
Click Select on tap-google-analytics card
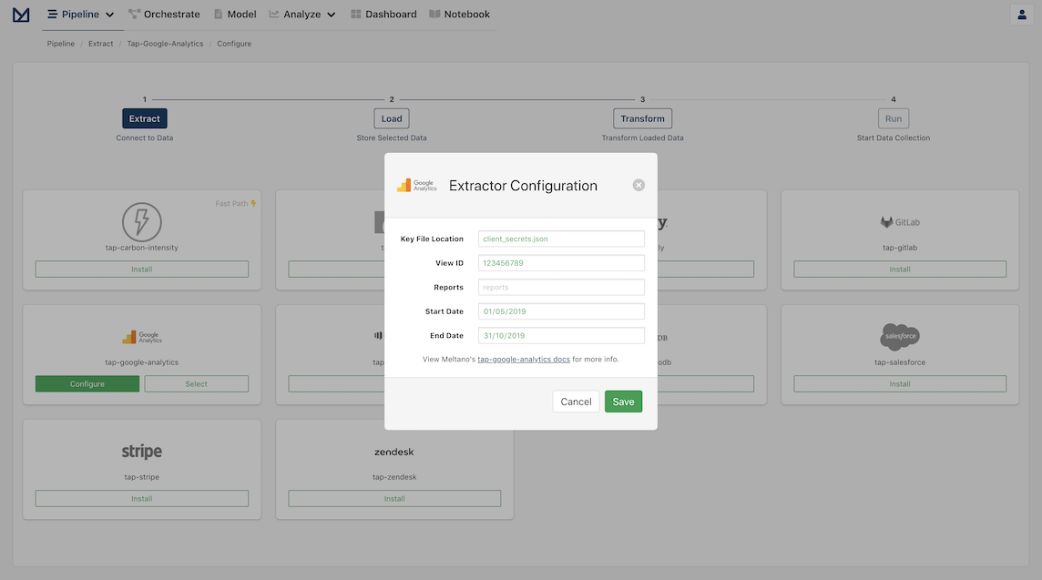(196, 384)
